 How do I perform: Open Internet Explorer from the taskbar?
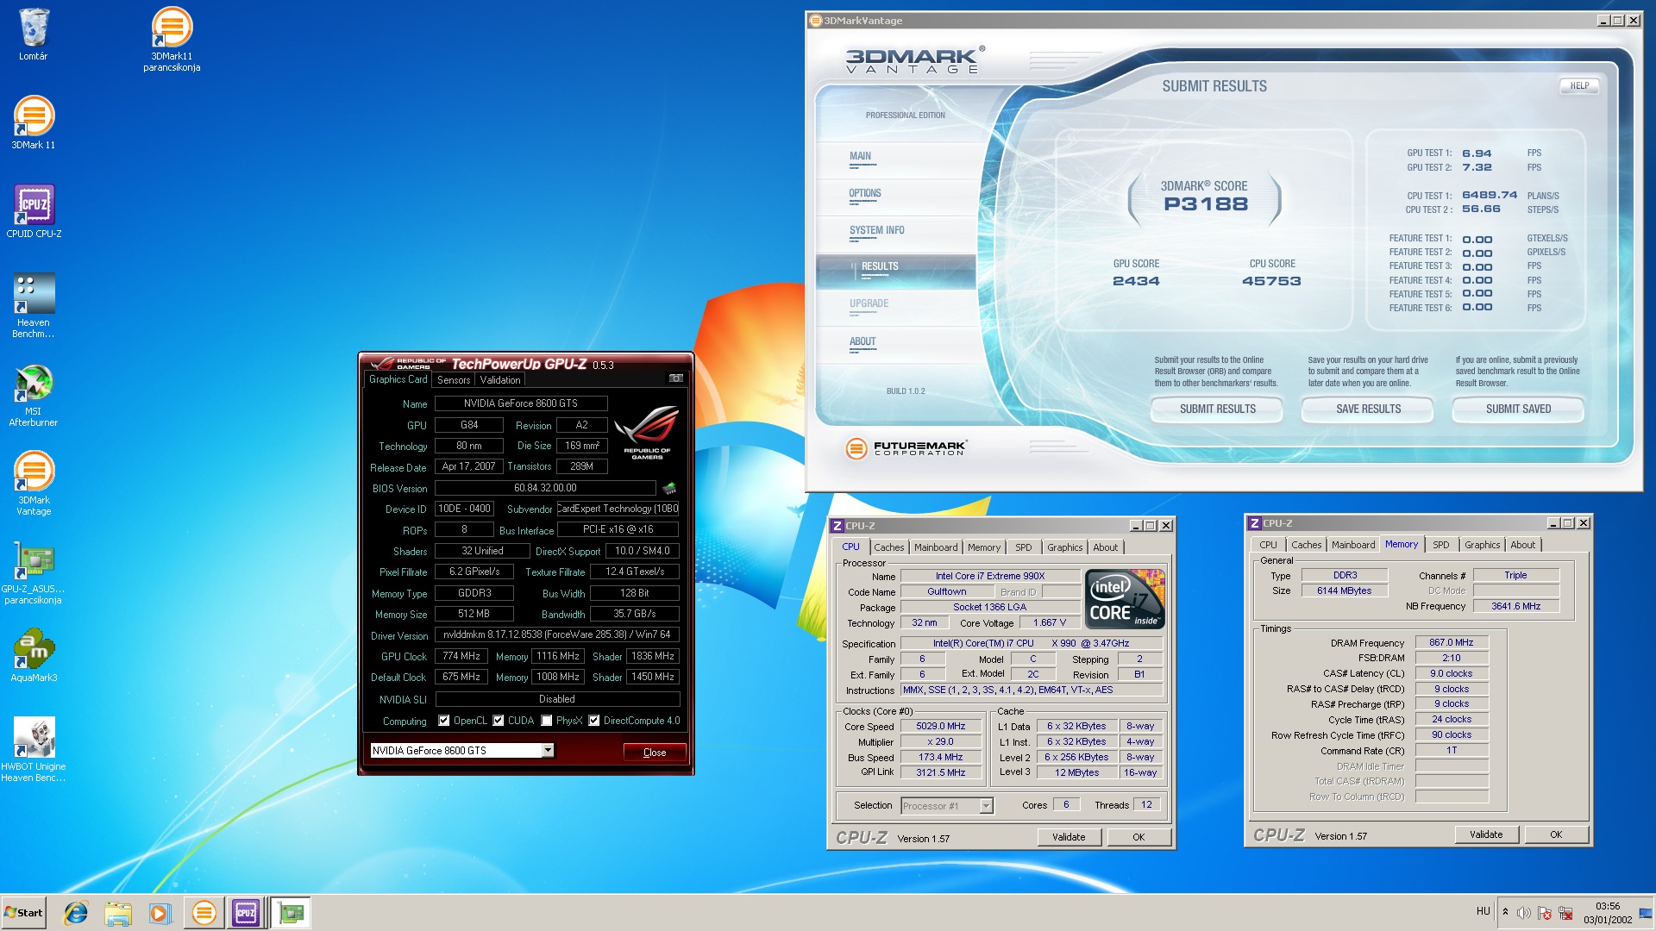76,913
